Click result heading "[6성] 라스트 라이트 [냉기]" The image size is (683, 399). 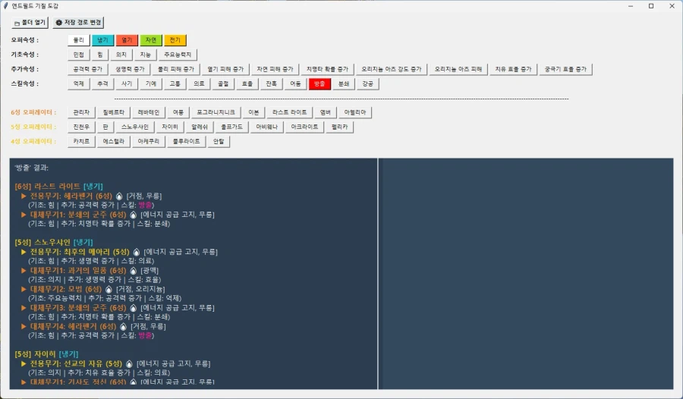(58, 187)
